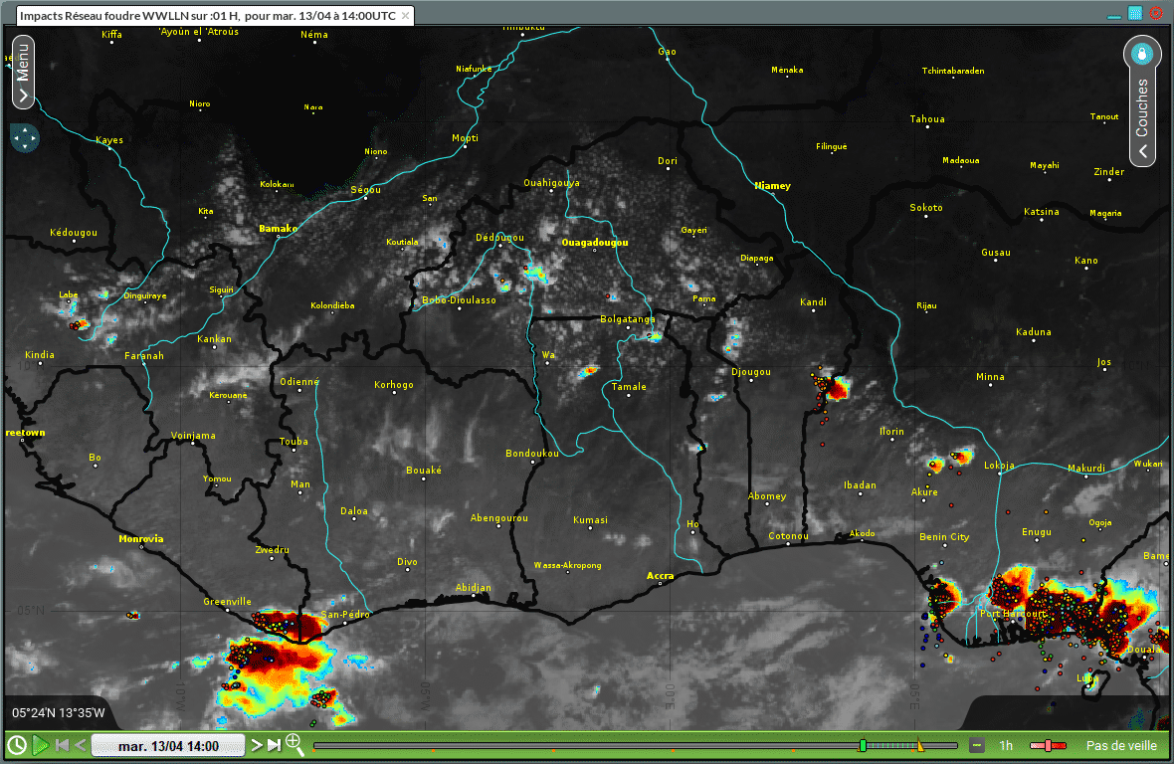Click the lock icon above Couches
Screen dimensions: 1174x764
point(1142,54)
